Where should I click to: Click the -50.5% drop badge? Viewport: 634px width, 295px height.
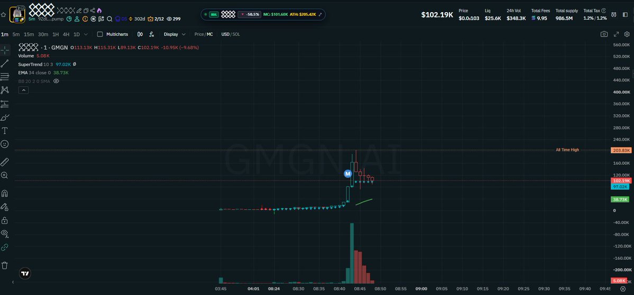pos(249,15)
